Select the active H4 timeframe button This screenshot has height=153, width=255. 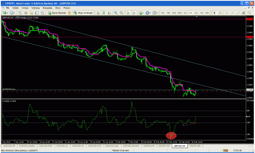[x=191, y=13]
